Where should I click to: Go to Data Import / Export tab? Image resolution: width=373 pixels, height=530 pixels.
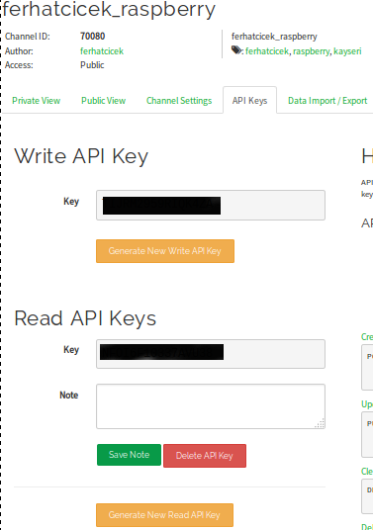(x=327, y=101)
